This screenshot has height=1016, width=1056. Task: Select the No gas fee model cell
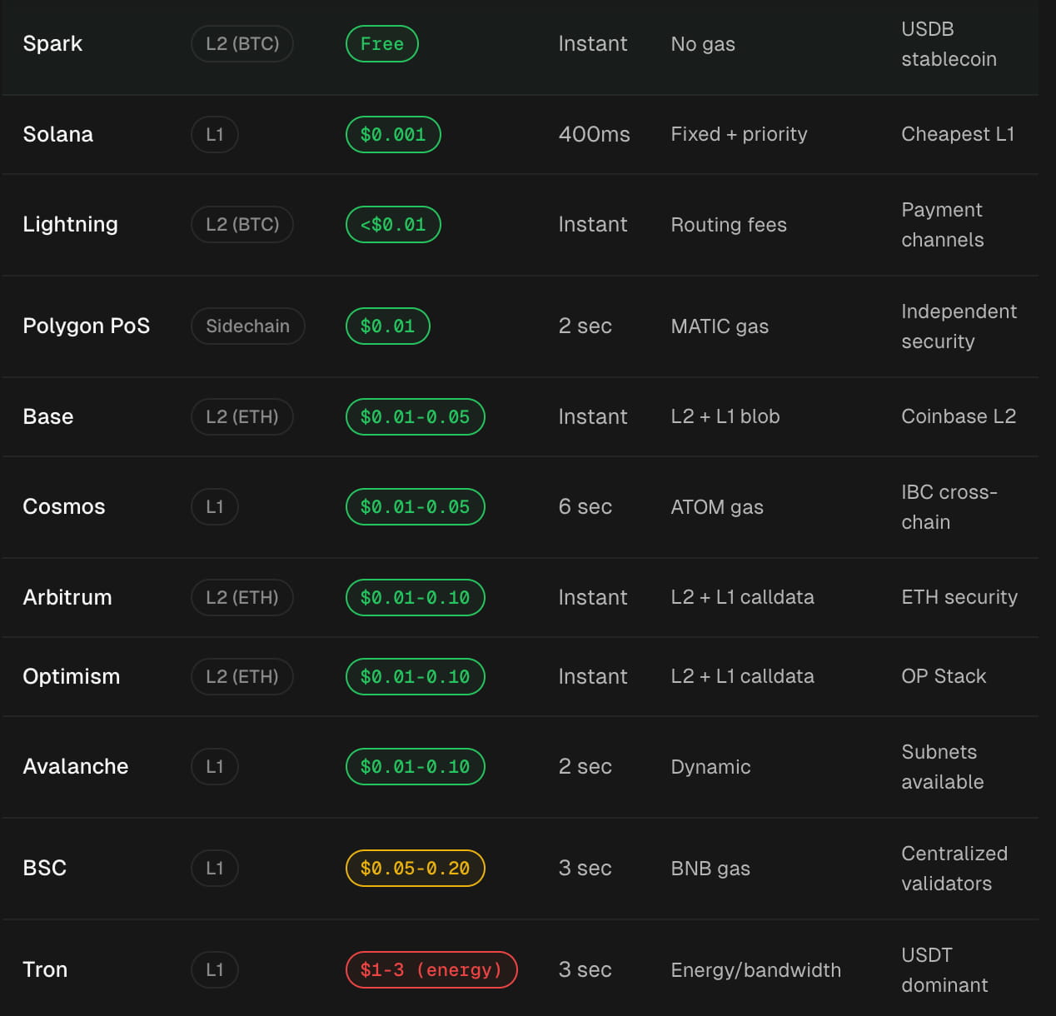pyautogui.click(x=703, y=44)
